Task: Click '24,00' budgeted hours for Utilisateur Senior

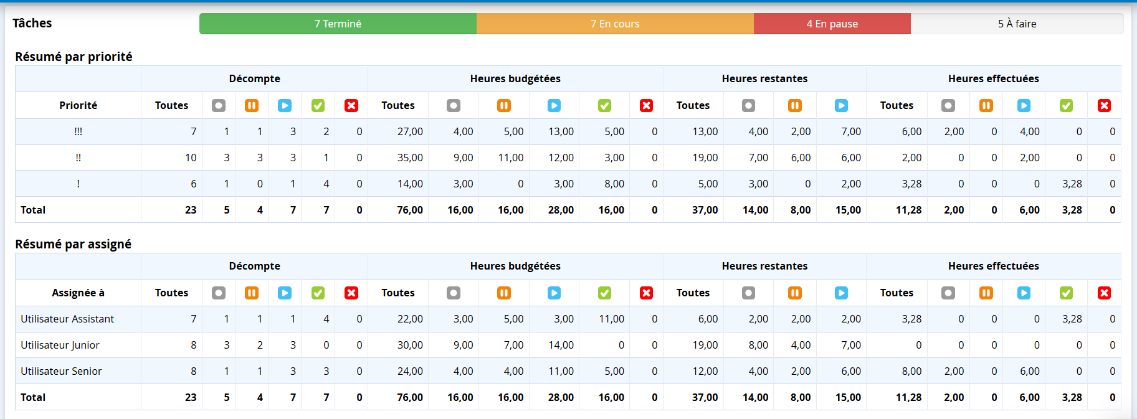Action: [410, 371]
